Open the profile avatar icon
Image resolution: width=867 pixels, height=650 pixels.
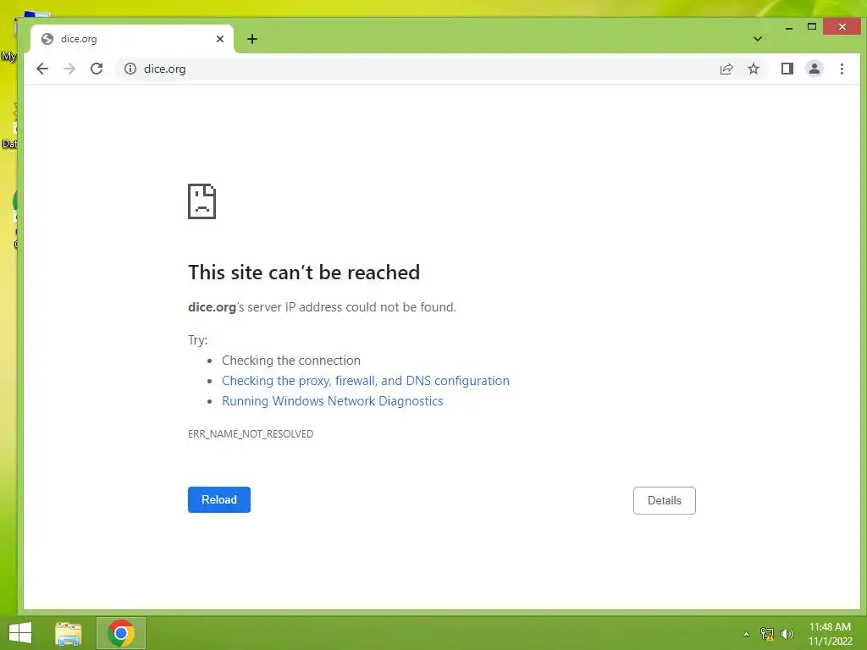(x=814, y=69)
